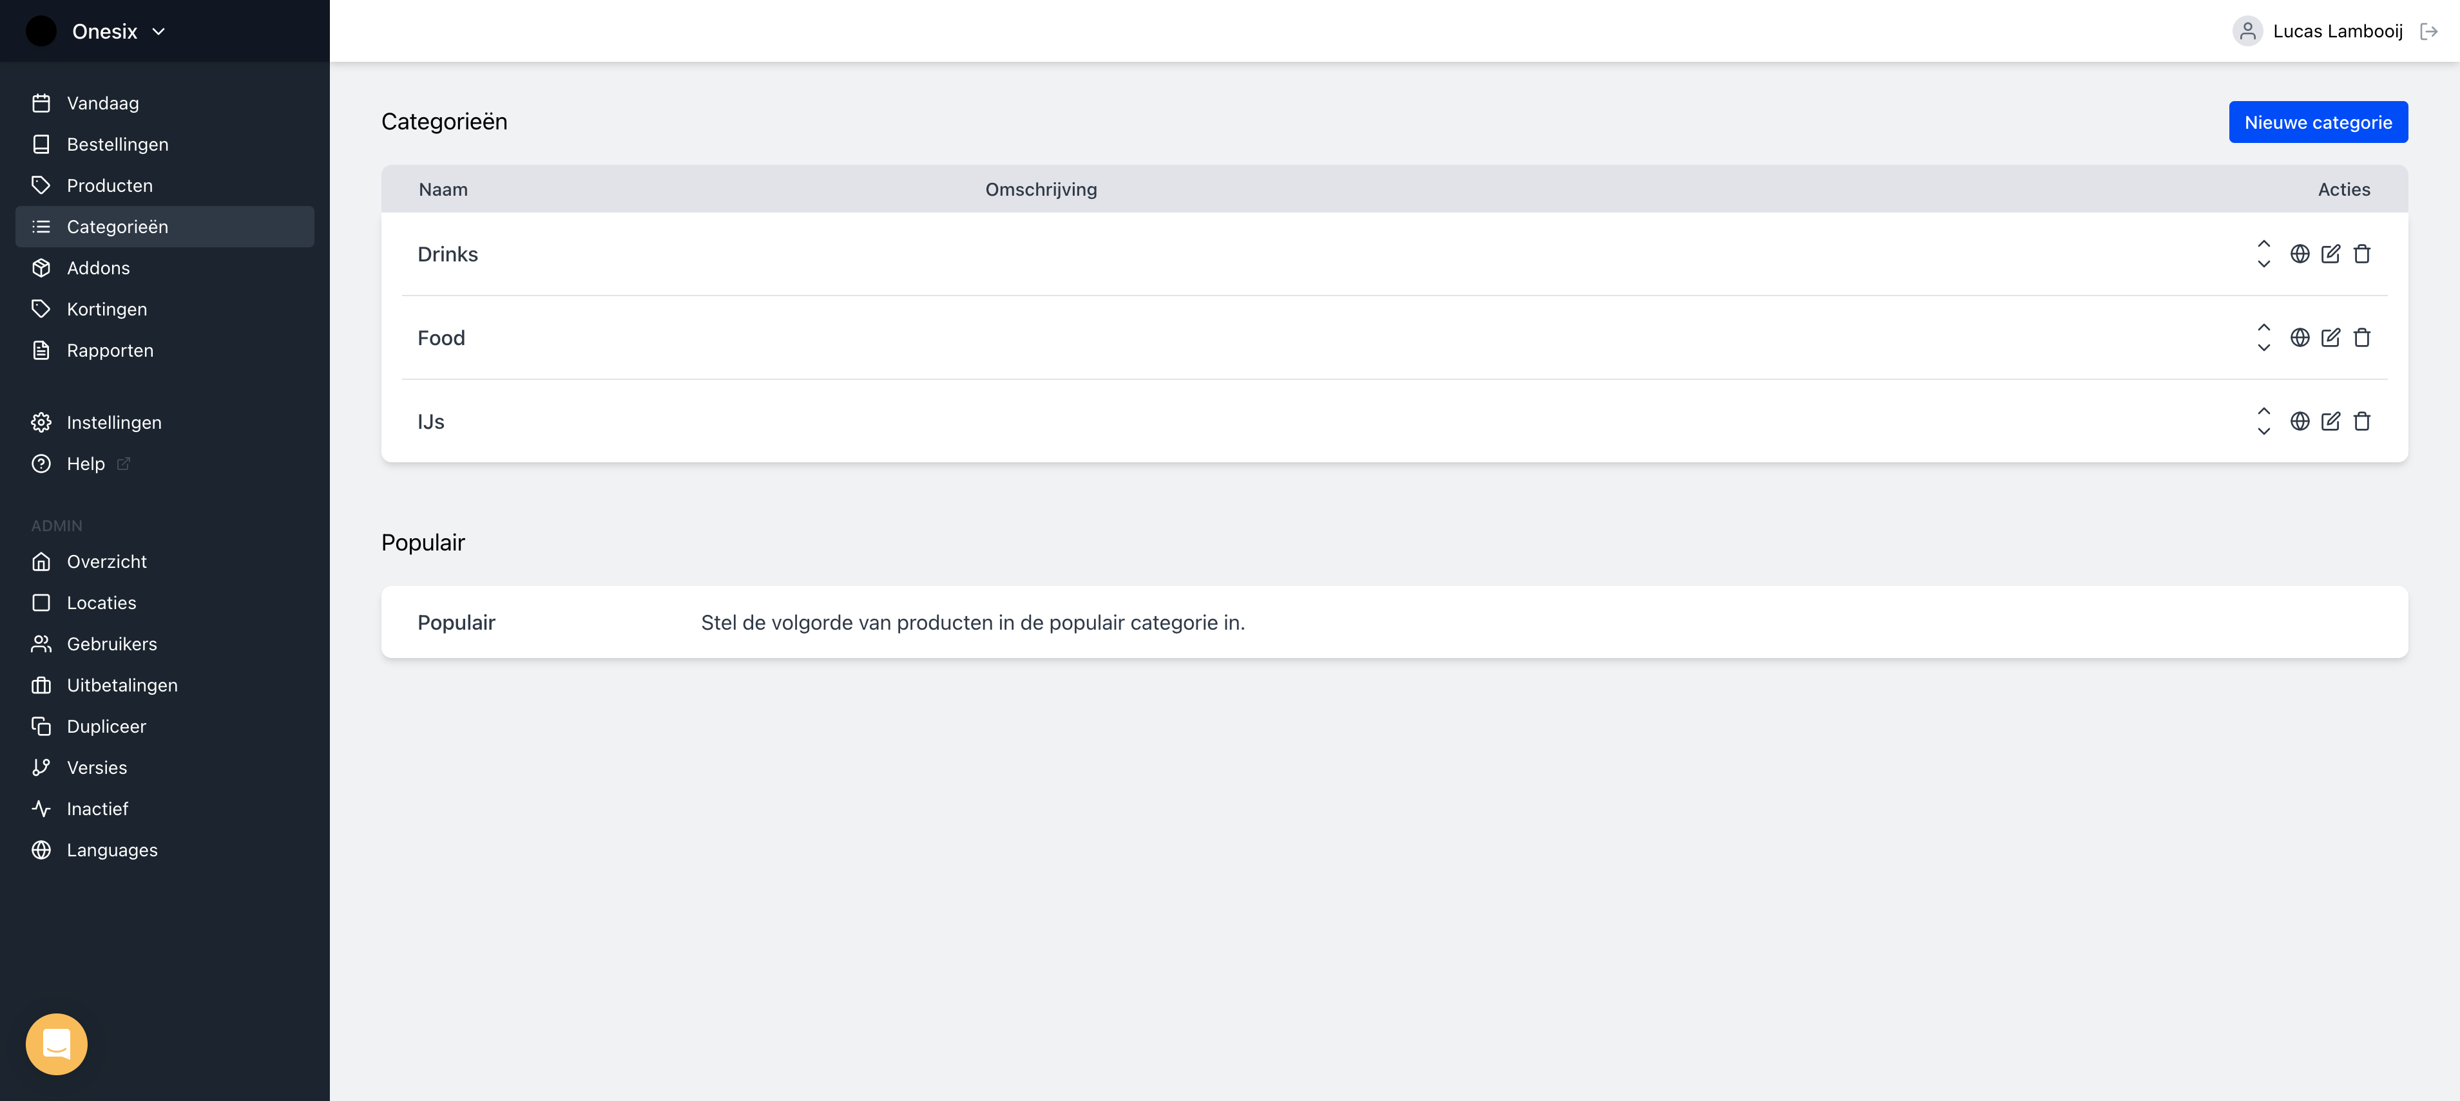Open translations globe for IJs row
Screen dimensions: 2460x1101
tap(2300, 420)
